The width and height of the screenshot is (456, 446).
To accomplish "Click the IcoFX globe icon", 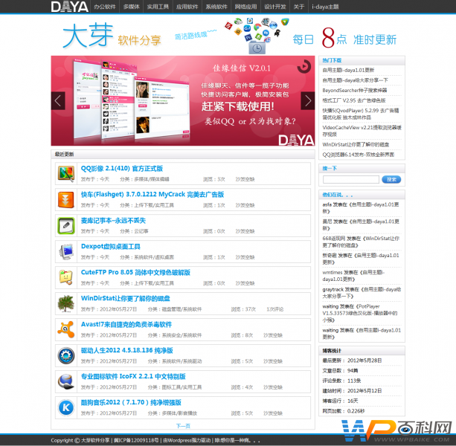I will (x=66, y=381).
